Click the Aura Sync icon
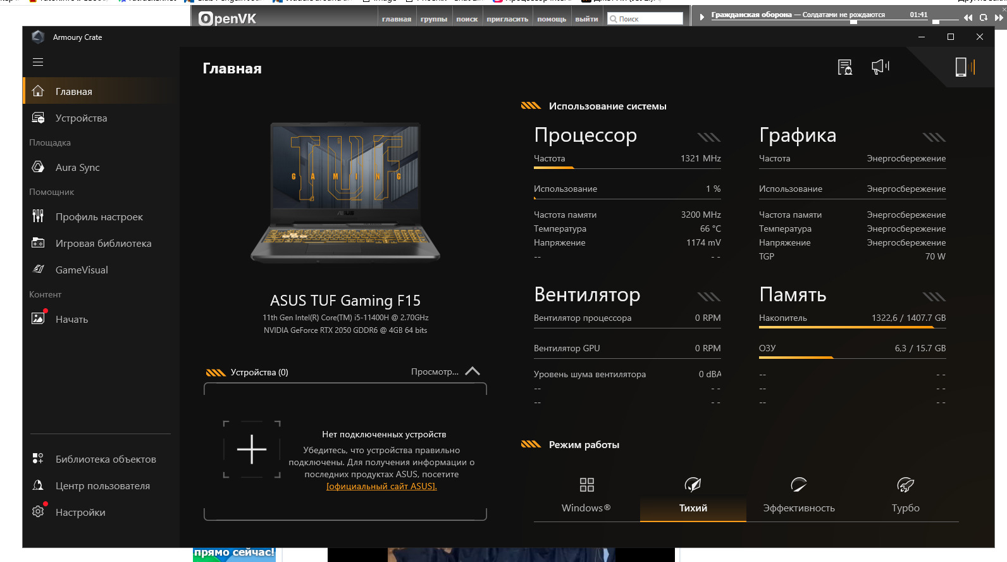1007x562 pixels. [x=38, y=167]
